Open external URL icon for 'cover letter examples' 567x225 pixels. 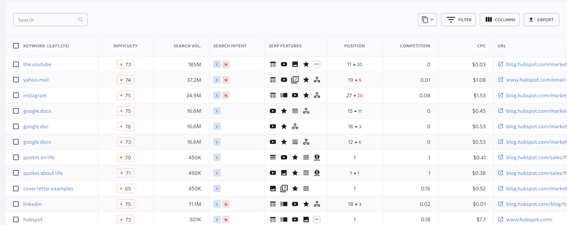pyautogui.click(x=501, y=189)
